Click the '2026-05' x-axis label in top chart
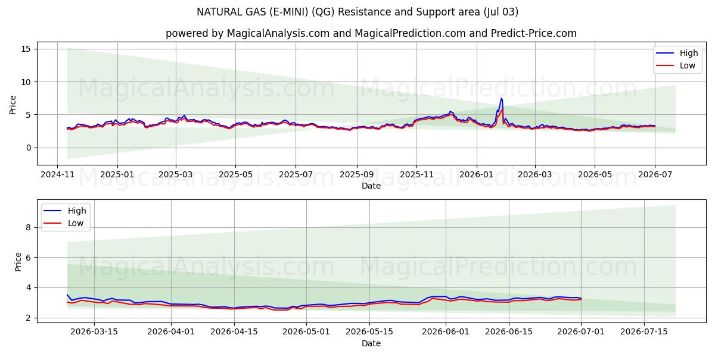This screenshot has width=715, height=357. point(594,176)
